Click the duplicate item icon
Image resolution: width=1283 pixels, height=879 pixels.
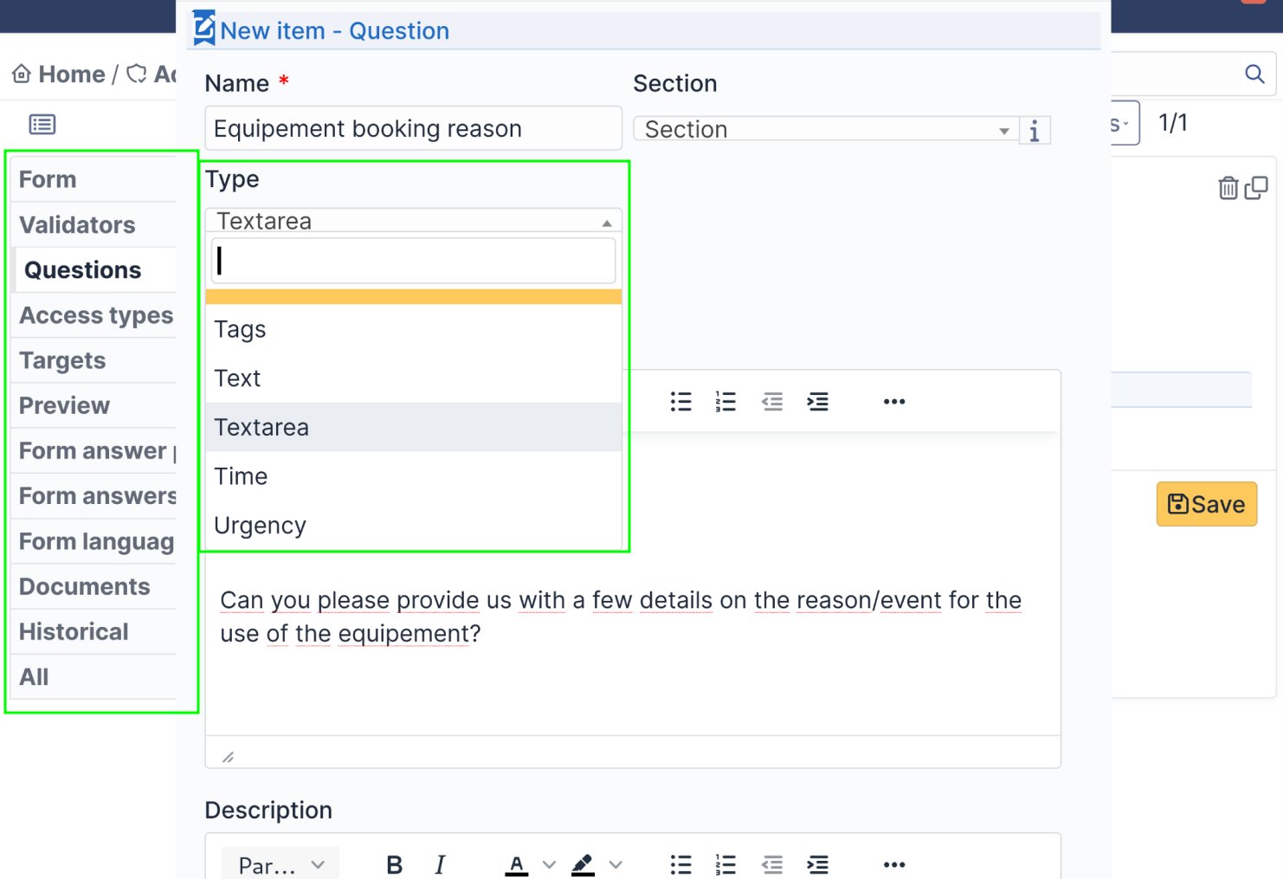[x=1255, y=187]
